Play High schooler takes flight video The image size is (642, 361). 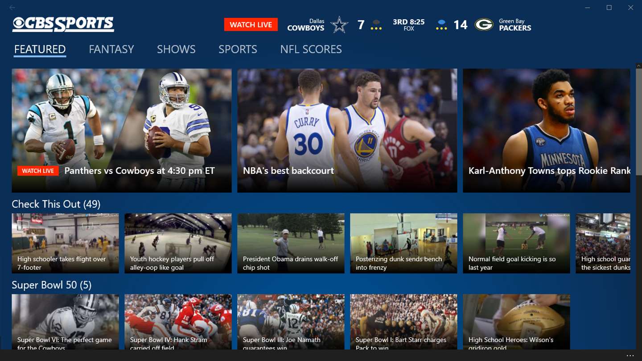click(x=65, y=243)
